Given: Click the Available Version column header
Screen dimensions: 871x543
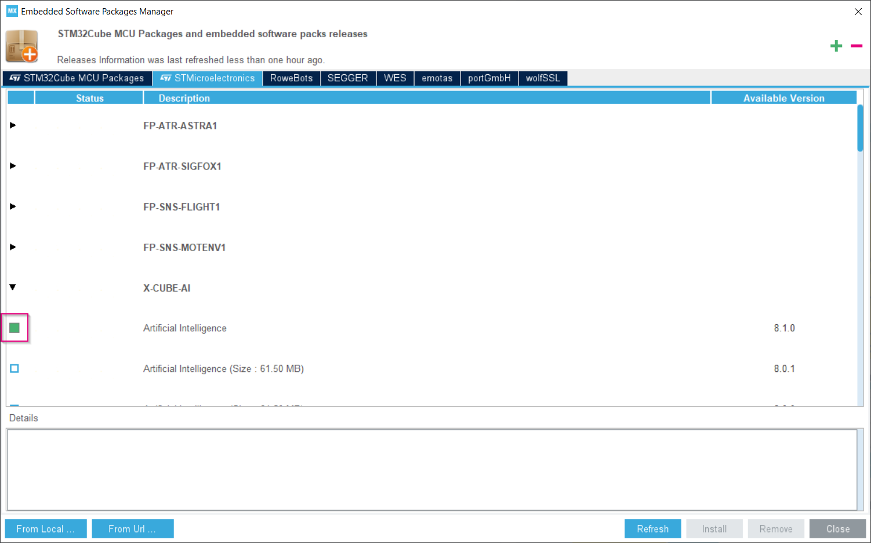Looking at the screenshot, I should 784,97.
